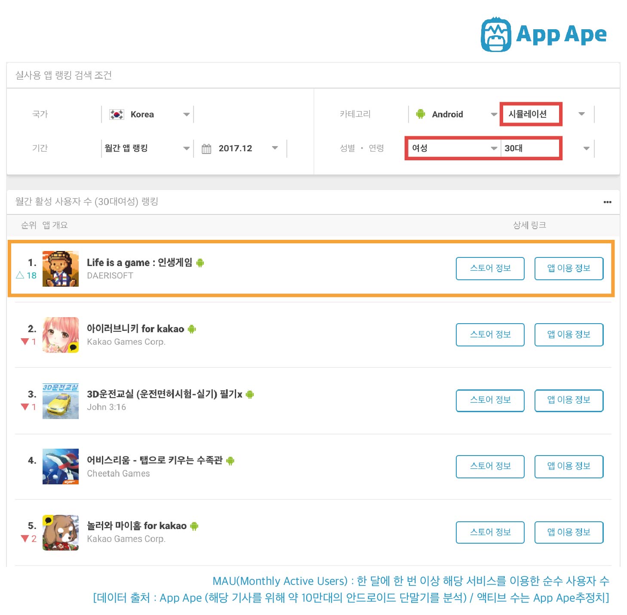Select the 3D운전교실 yellow car icon
The image size is (627, 615).
(61, 401)
